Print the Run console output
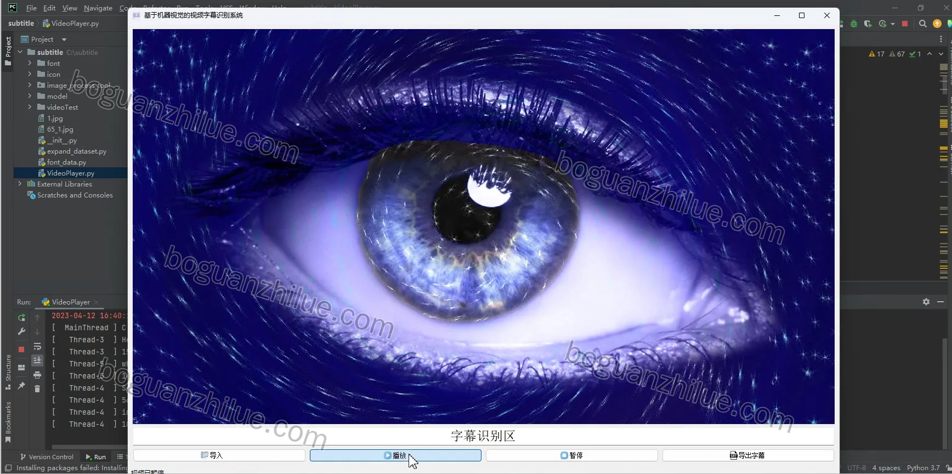 click(x=37, y=375)
